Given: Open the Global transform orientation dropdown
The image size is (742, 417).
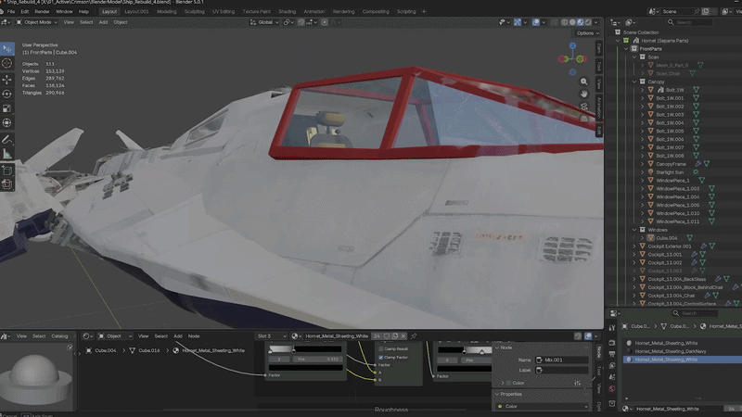Looking at the screenshot, I should (x=264, y=22).
